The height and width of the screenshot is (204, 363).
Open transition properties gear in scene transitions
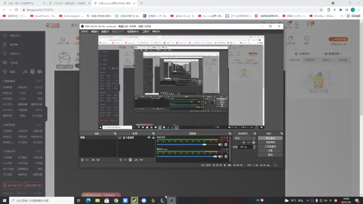(254, 142)
